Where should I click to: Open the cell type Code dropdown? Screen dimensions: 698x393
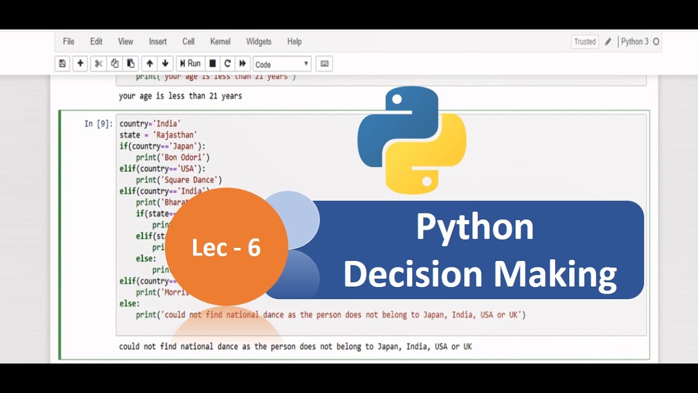pos(282,64)
